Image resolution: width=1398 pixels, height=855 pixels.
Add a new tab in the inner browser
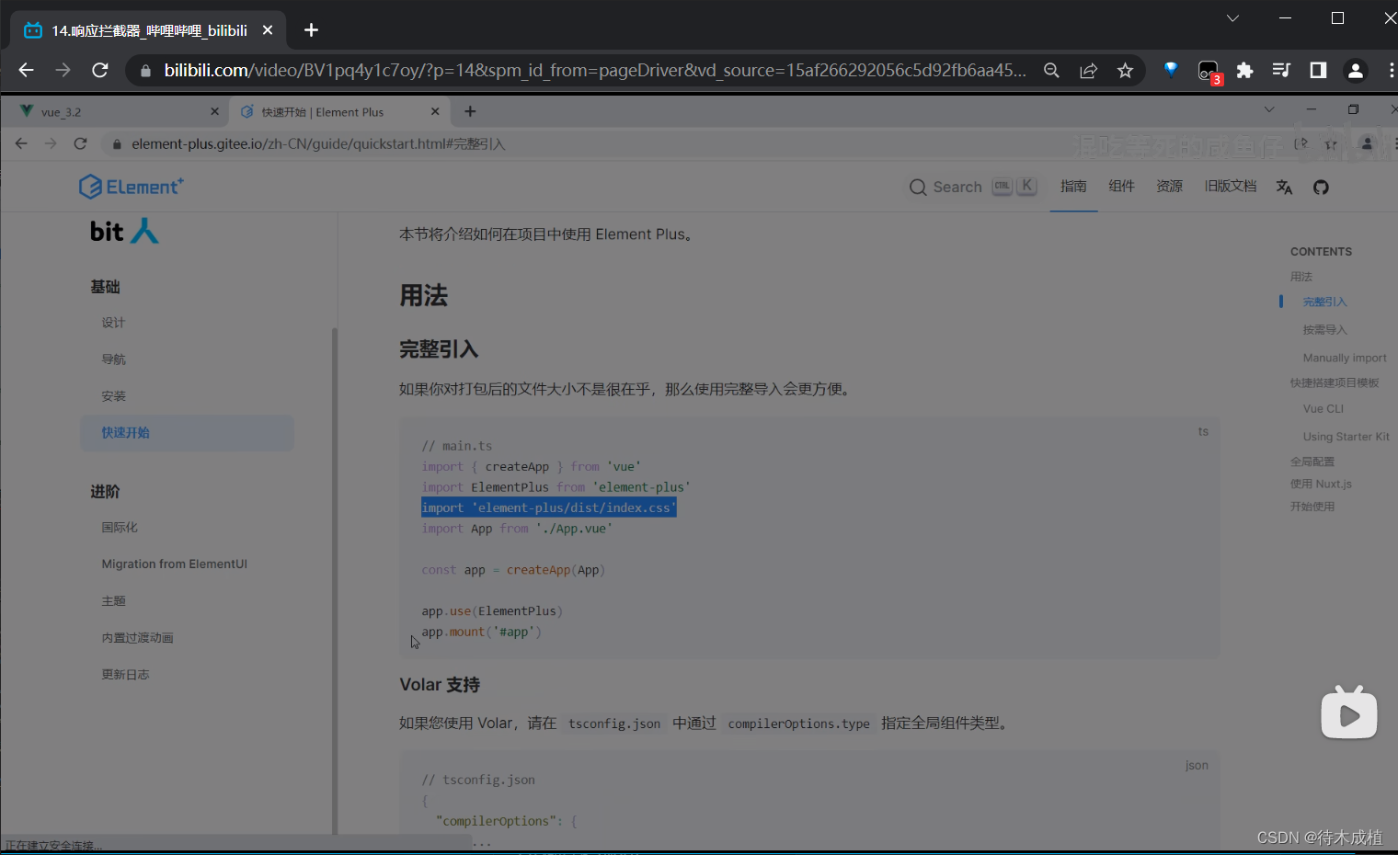point(470,111)
